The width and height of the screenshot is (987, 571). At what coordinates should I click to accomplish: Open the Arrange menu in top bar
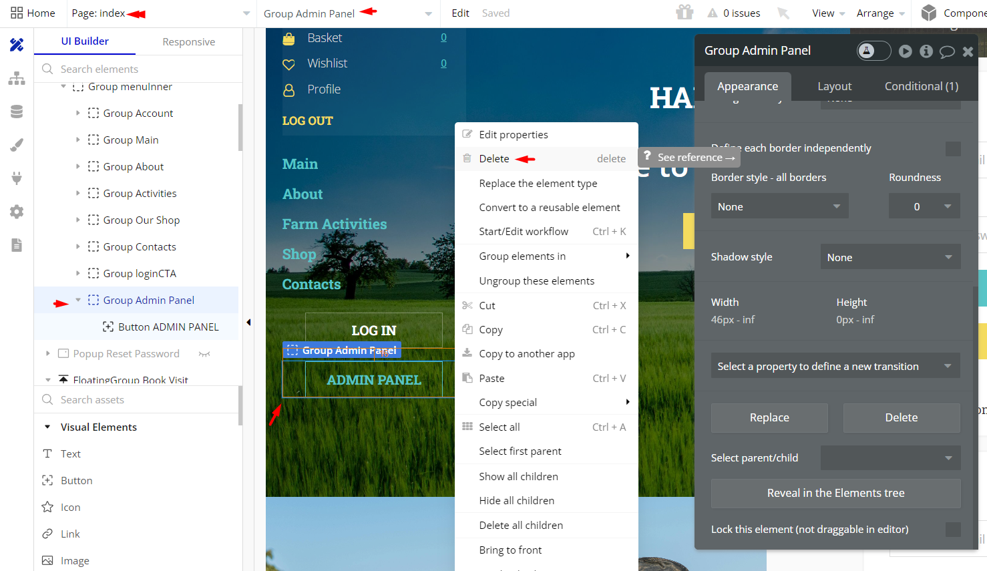coord(880,13)
